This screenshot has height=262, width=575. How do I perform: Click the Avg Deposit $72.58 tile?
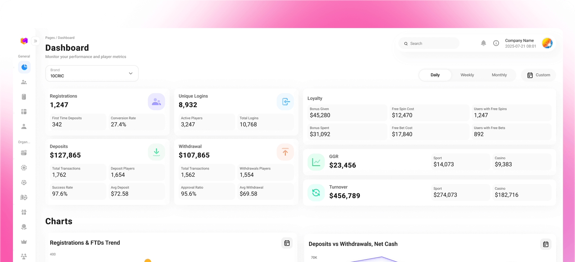[137, 191]
